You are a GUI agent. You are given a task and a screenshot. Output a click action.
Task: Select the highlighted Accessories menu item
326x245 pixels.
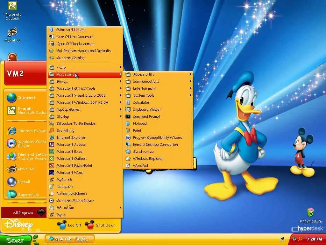pos(85,74)
